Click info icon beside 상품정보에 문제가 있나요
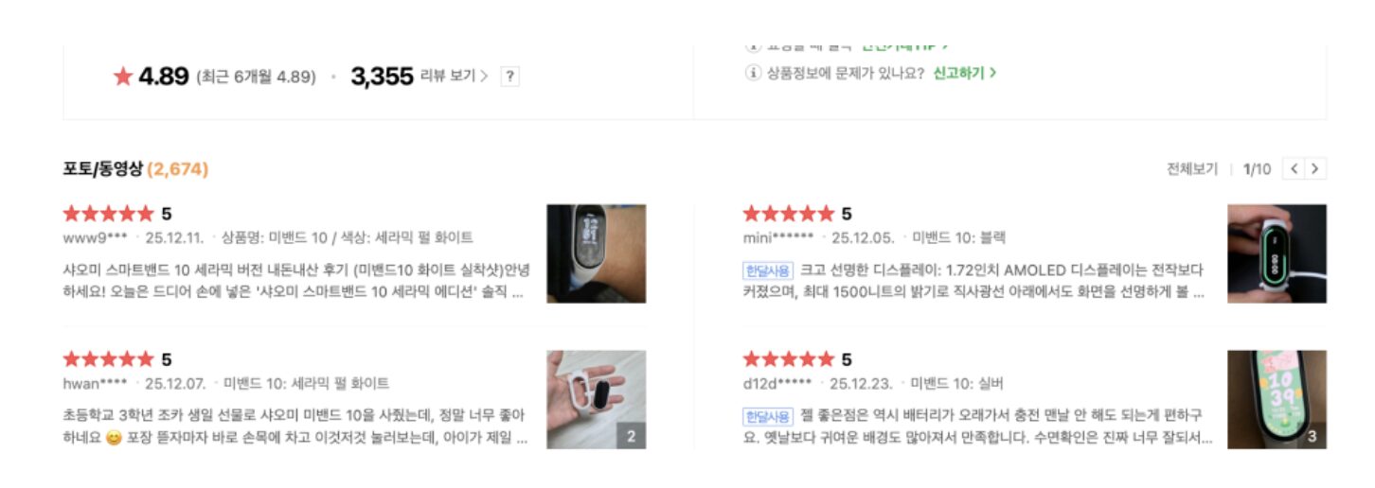The height and width of the screenshot is (488, 1375). [754, 73]
